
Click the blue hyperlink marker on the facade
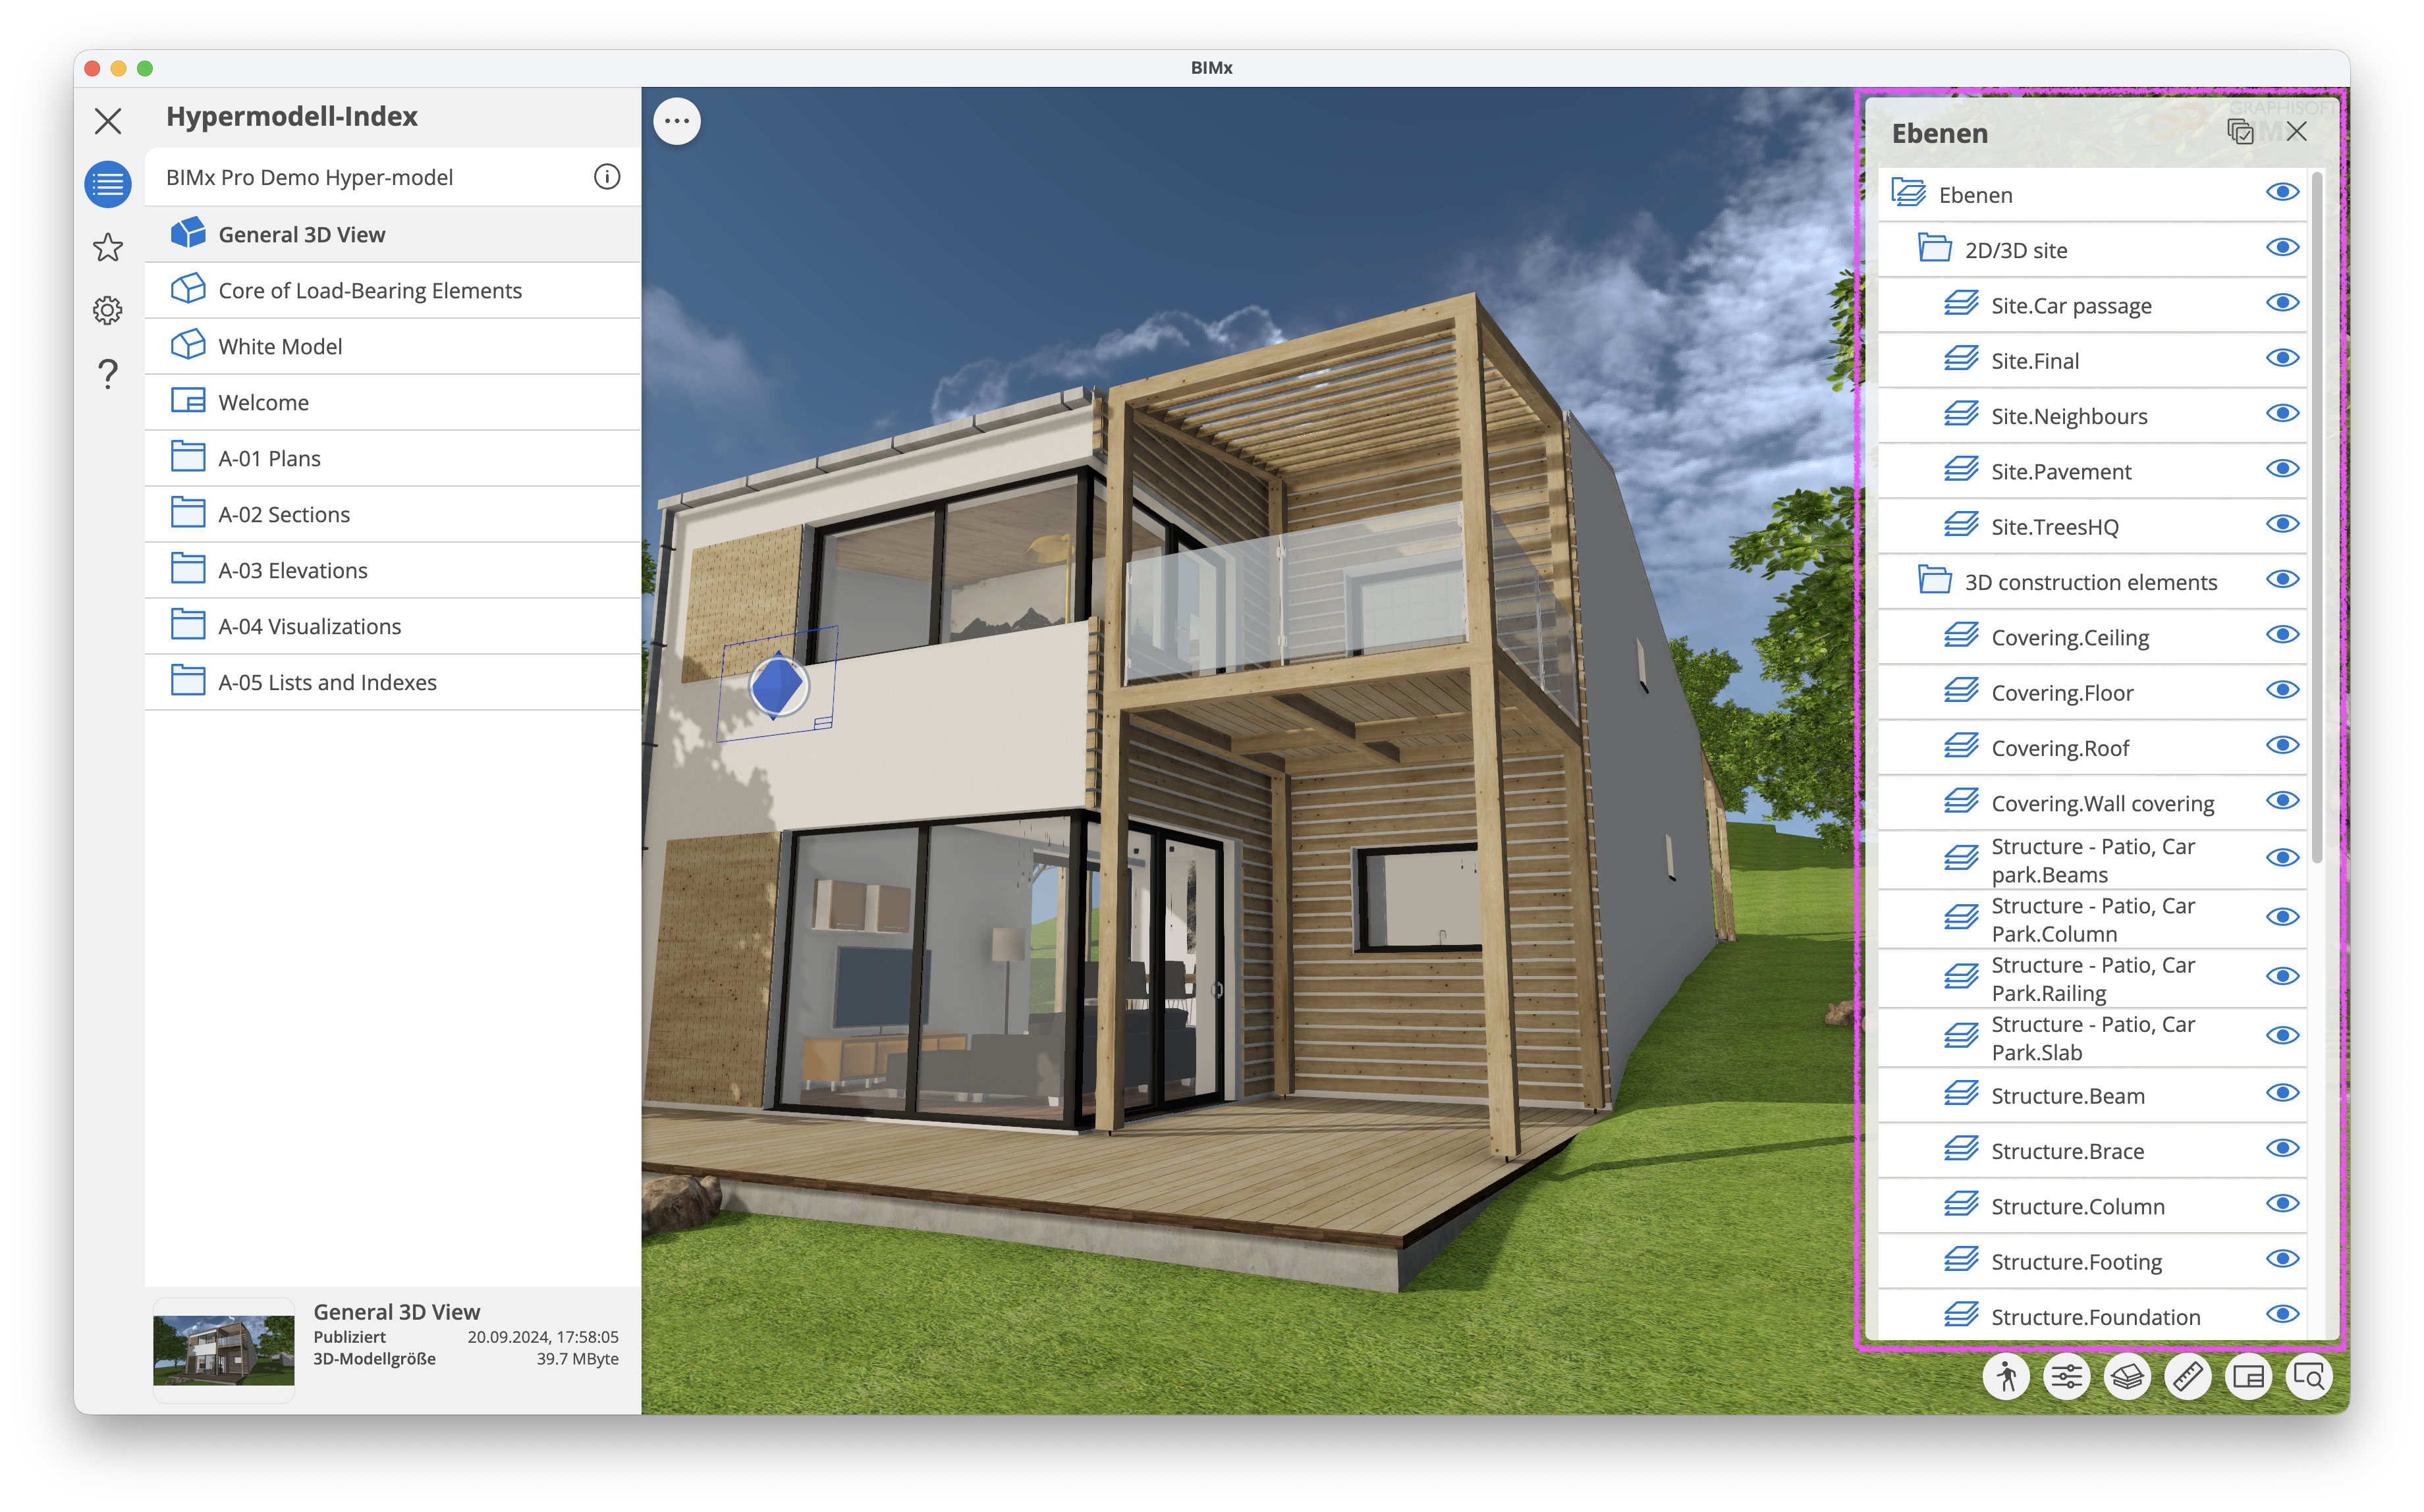coord(777,686)
